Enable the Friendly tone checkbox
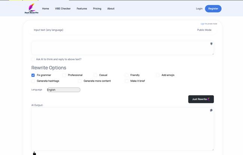The width and height of the screenshot is (243, 155). [127, 75]
